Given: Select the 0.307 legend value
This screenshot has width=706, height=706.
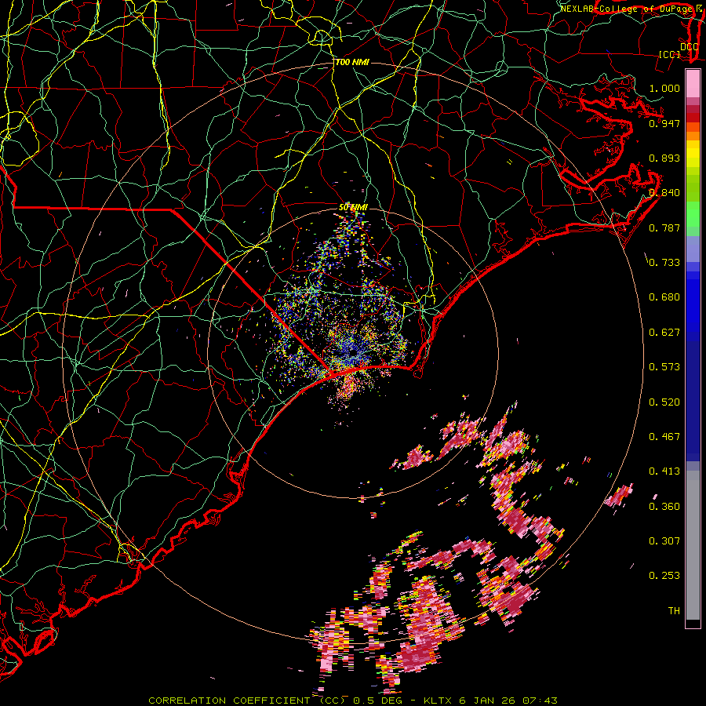Looking at the screenshot, I should [664, 541].
